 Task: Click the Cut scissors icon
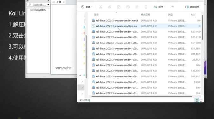coord(101,7)
